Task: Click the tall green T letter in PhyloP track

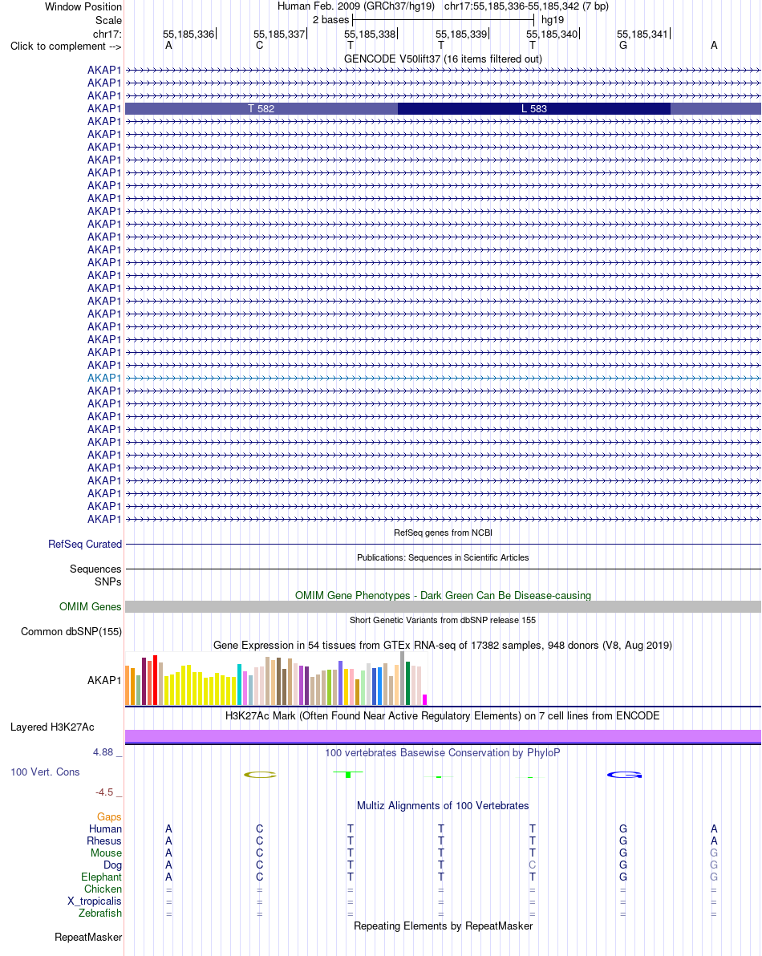Action: [348, 774]
